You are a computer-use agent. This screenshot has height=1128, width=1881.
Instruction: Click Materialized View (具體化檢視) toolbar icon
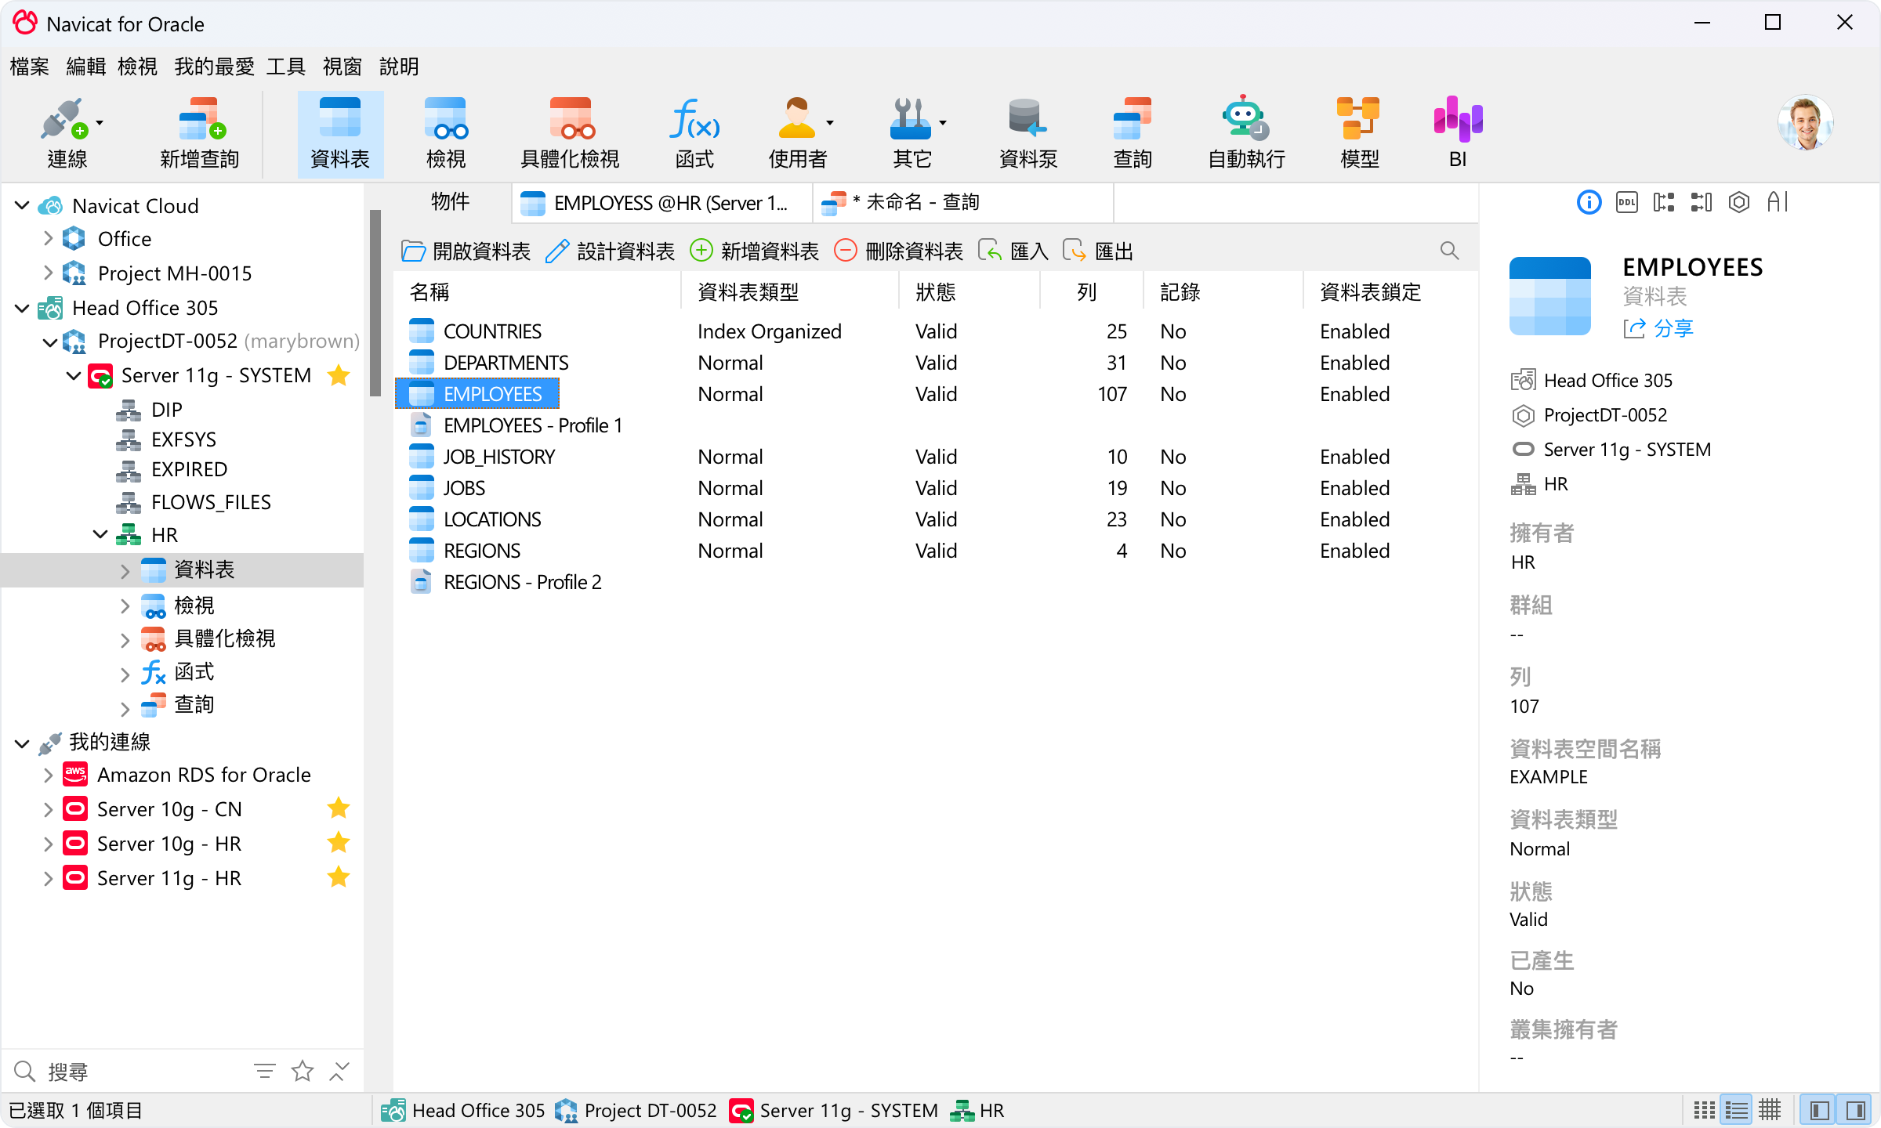pos(570,133)
